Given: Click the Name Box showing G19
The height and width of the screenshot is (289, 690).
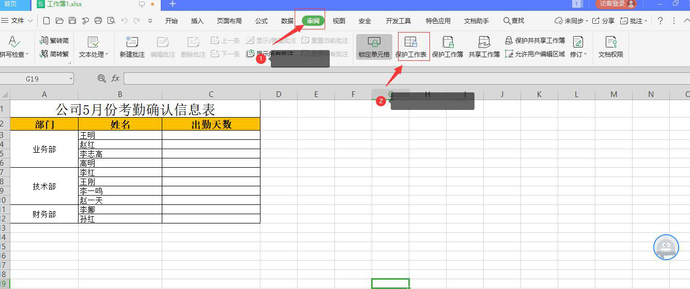Looking at the screenshot, I should (x=33, y=78).
